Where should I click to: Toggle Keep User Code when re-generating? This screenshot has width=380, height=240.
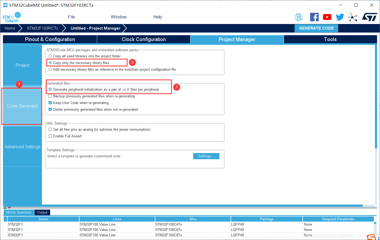tap(50, 103)
